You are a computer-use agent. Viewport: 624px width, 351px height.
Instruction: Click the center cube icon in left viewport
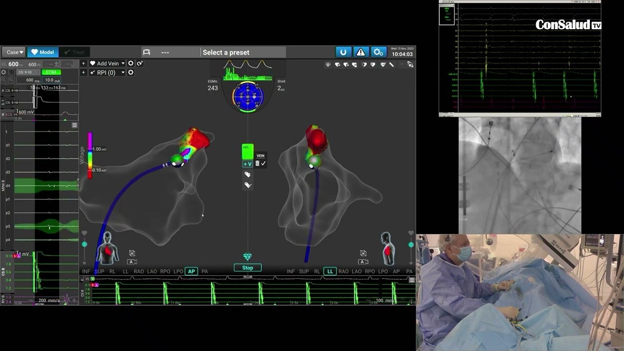(x=132, y=253)
